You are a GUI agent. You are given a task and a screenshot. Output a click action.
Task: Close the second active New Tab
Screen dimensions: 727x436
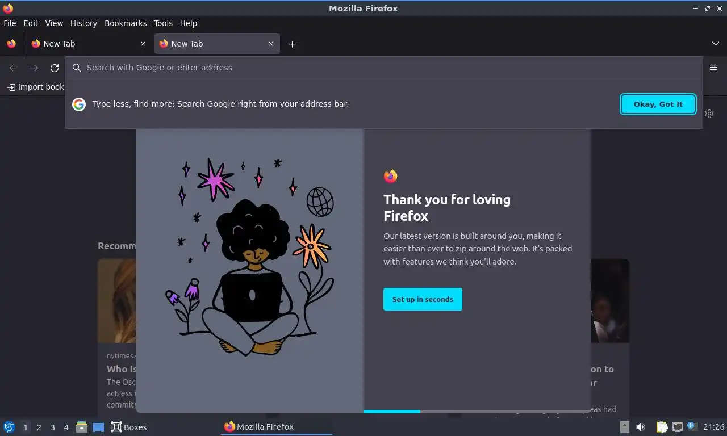271,44
